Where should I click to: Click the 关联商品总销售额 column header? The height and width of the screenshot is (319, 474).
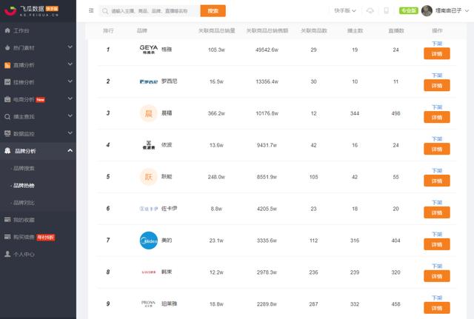pyautogui.click(x=267, y=30)
